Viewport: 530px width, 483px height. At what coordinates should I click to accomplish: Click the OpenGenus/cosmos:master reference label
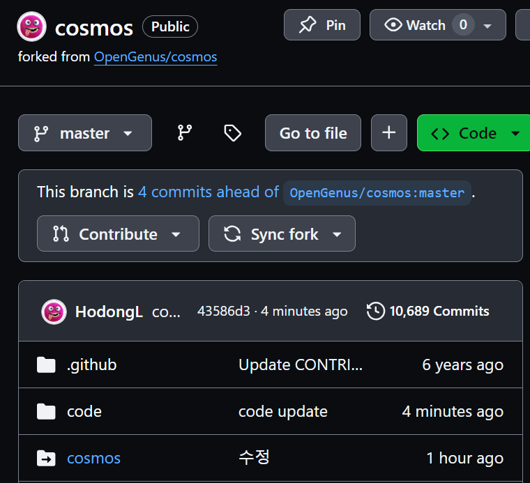pyautogui.click(x=377, y=193)
